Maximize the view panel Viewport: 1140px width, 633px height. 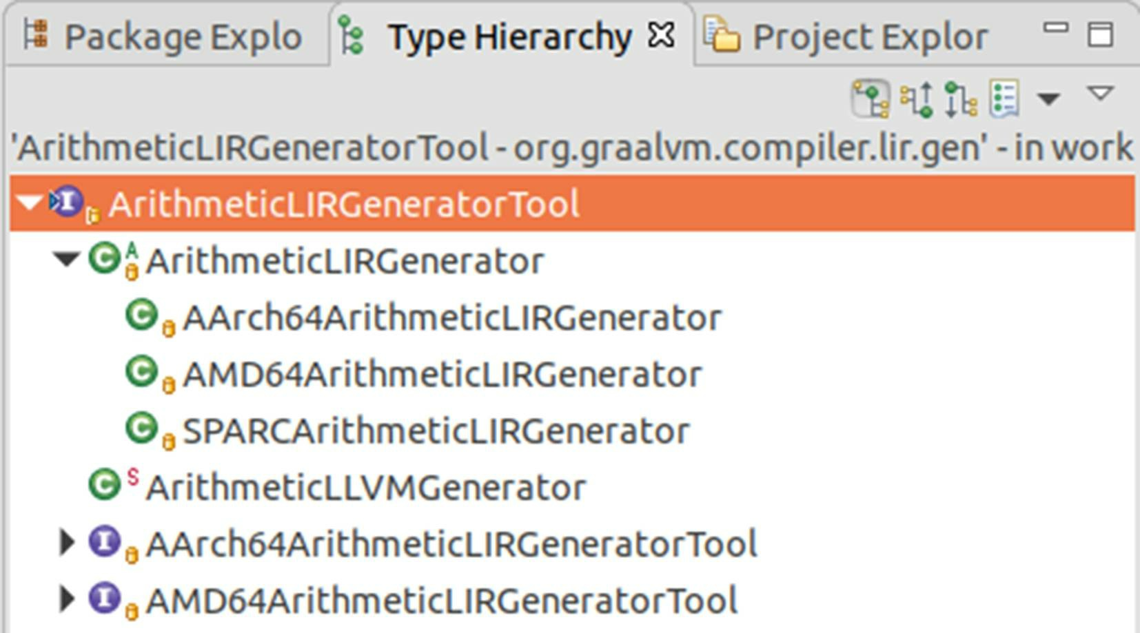1100,34
